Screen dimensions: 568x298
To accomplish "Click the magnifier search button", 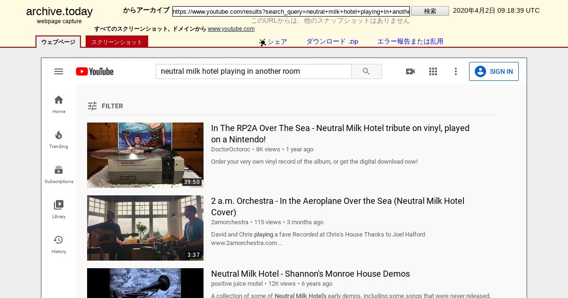I will 366,71.
